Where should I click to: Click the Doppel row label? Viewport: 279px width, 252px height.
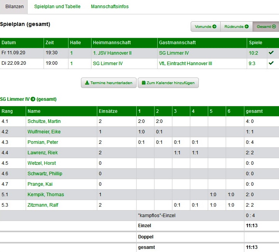[x=146, y=237]
